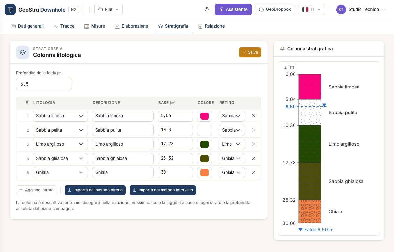Expand the retino dropdown for Limo row
This screenshot has width=394, height=252.
point(232,144)
